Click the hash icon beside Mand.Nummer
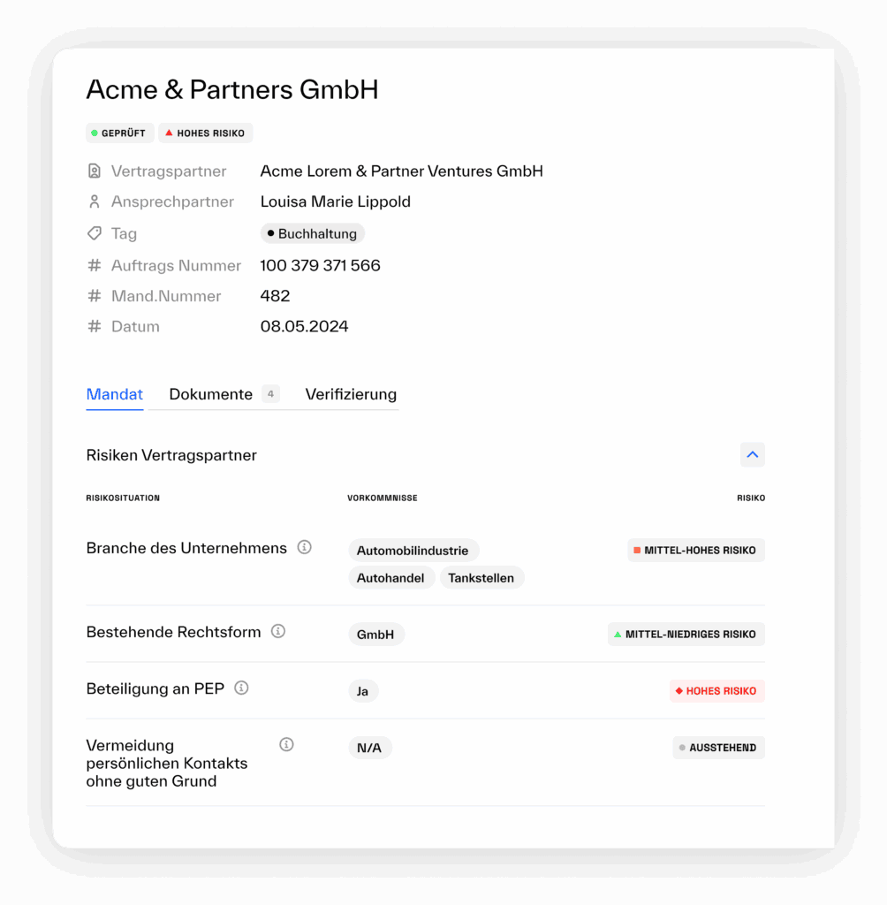This screenshot has width=887, height=905. (95, 295)
